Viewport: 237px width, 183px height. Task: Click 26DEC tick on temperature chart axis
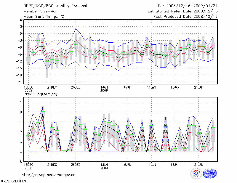[x=76, y=87]
